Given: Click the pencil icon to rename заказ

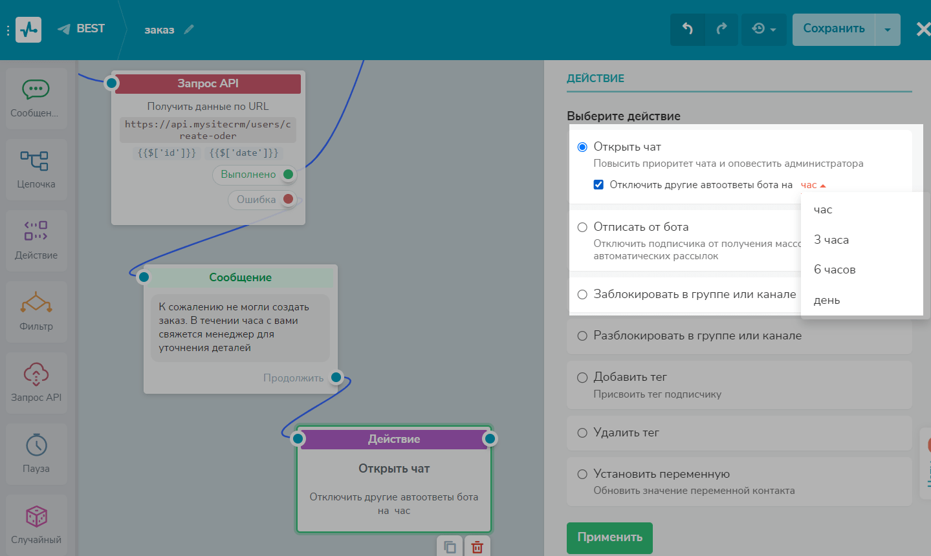Looking at the screenshot, I should tap(189, 29).
